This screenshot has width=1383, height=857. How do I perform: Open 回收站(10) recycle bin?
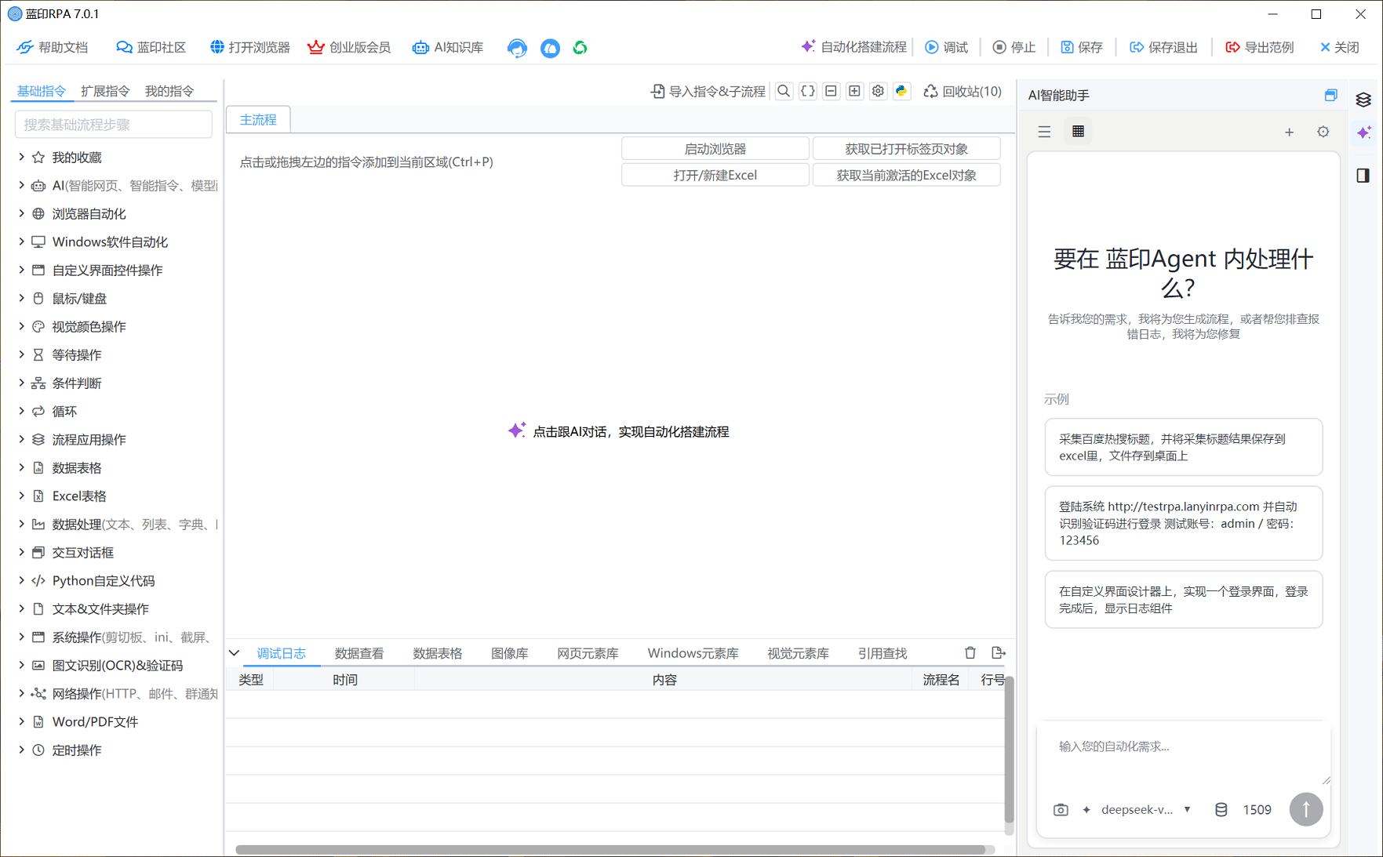(963, 92)
